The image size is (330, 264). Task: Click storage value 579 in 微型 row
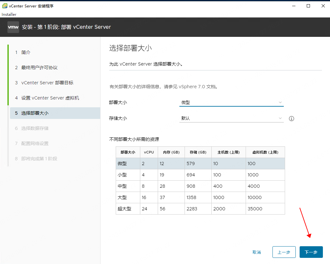191,164
